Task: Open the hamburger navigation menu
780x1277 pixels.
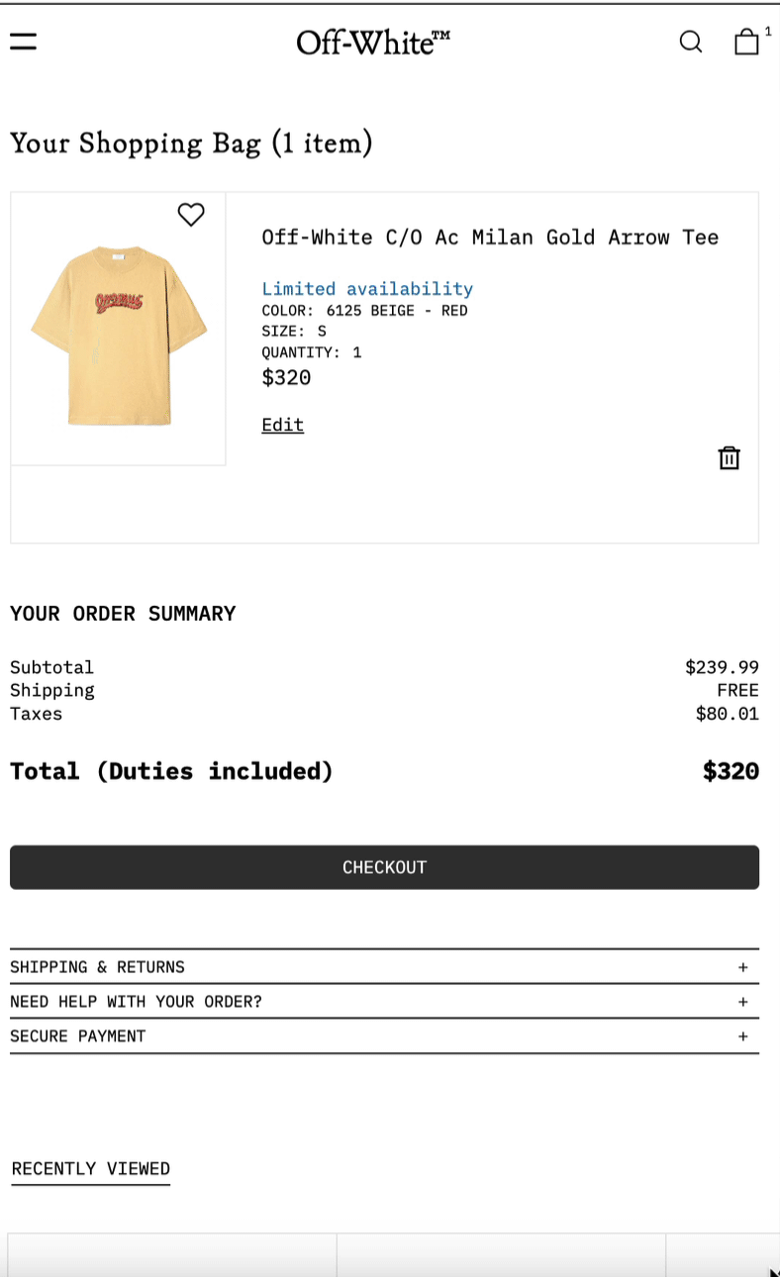Action: point(23,42)
